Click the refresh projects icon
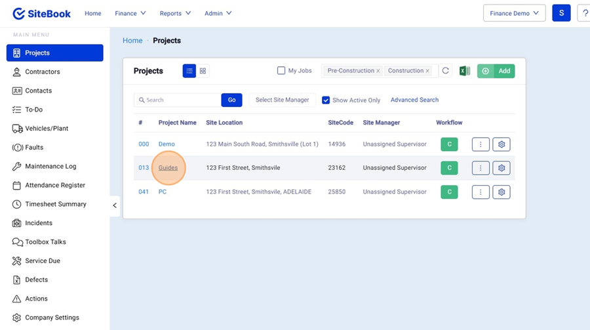The image size is (590, 330). click(x=446, y=71)
